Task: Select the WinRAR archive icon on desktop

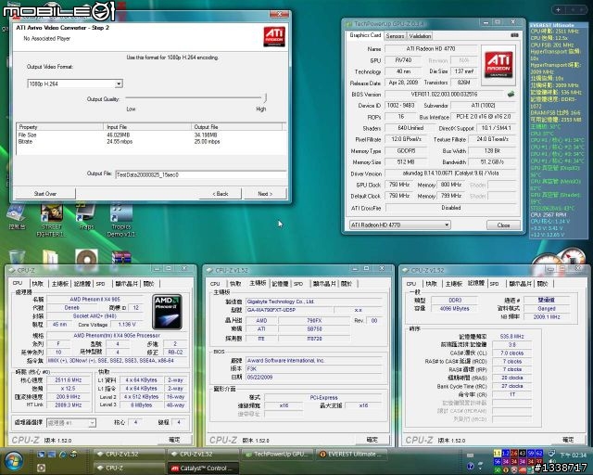Action: point(121,258)
